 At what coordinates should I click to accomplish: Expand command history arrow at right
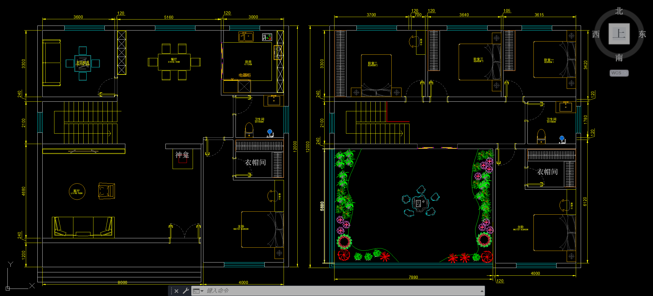click(x=482, y=291)
